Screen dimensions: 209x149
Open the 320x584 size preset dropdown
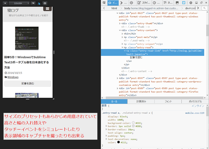tap(19, 3)
